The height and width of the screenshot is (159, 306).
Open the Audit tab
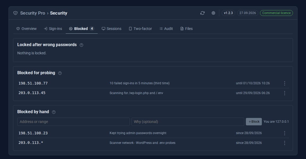tap(166, 29)
